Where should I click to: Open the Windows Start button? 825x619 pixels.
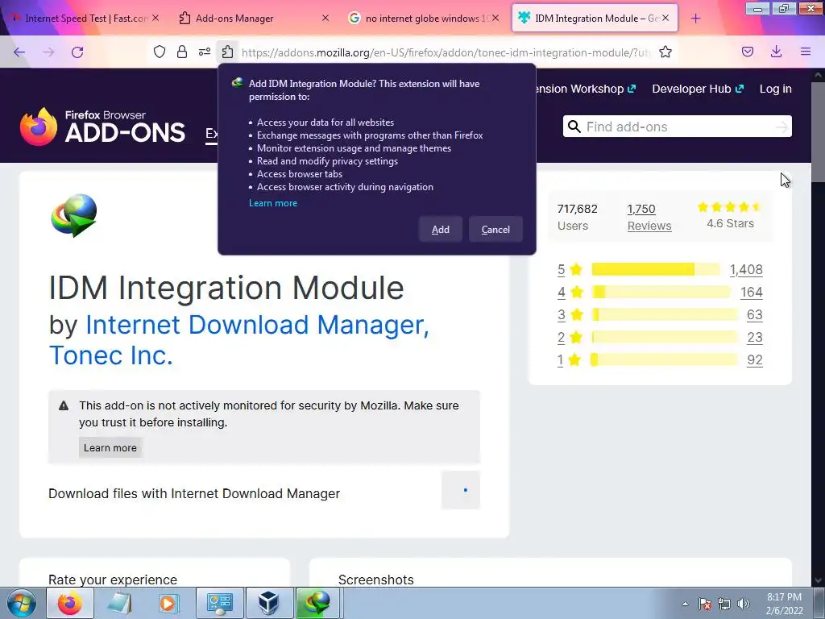(21, 603)
